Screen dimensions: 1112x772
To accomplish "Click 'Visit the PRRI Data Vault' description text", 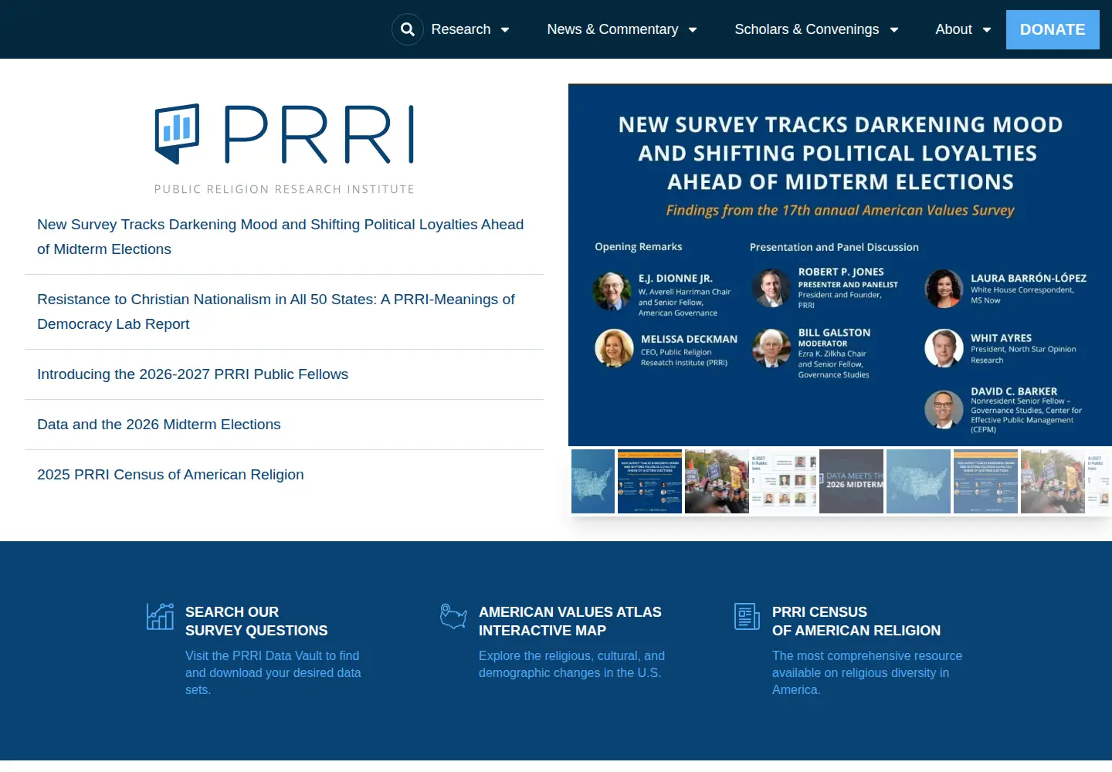I will (273, 673).
